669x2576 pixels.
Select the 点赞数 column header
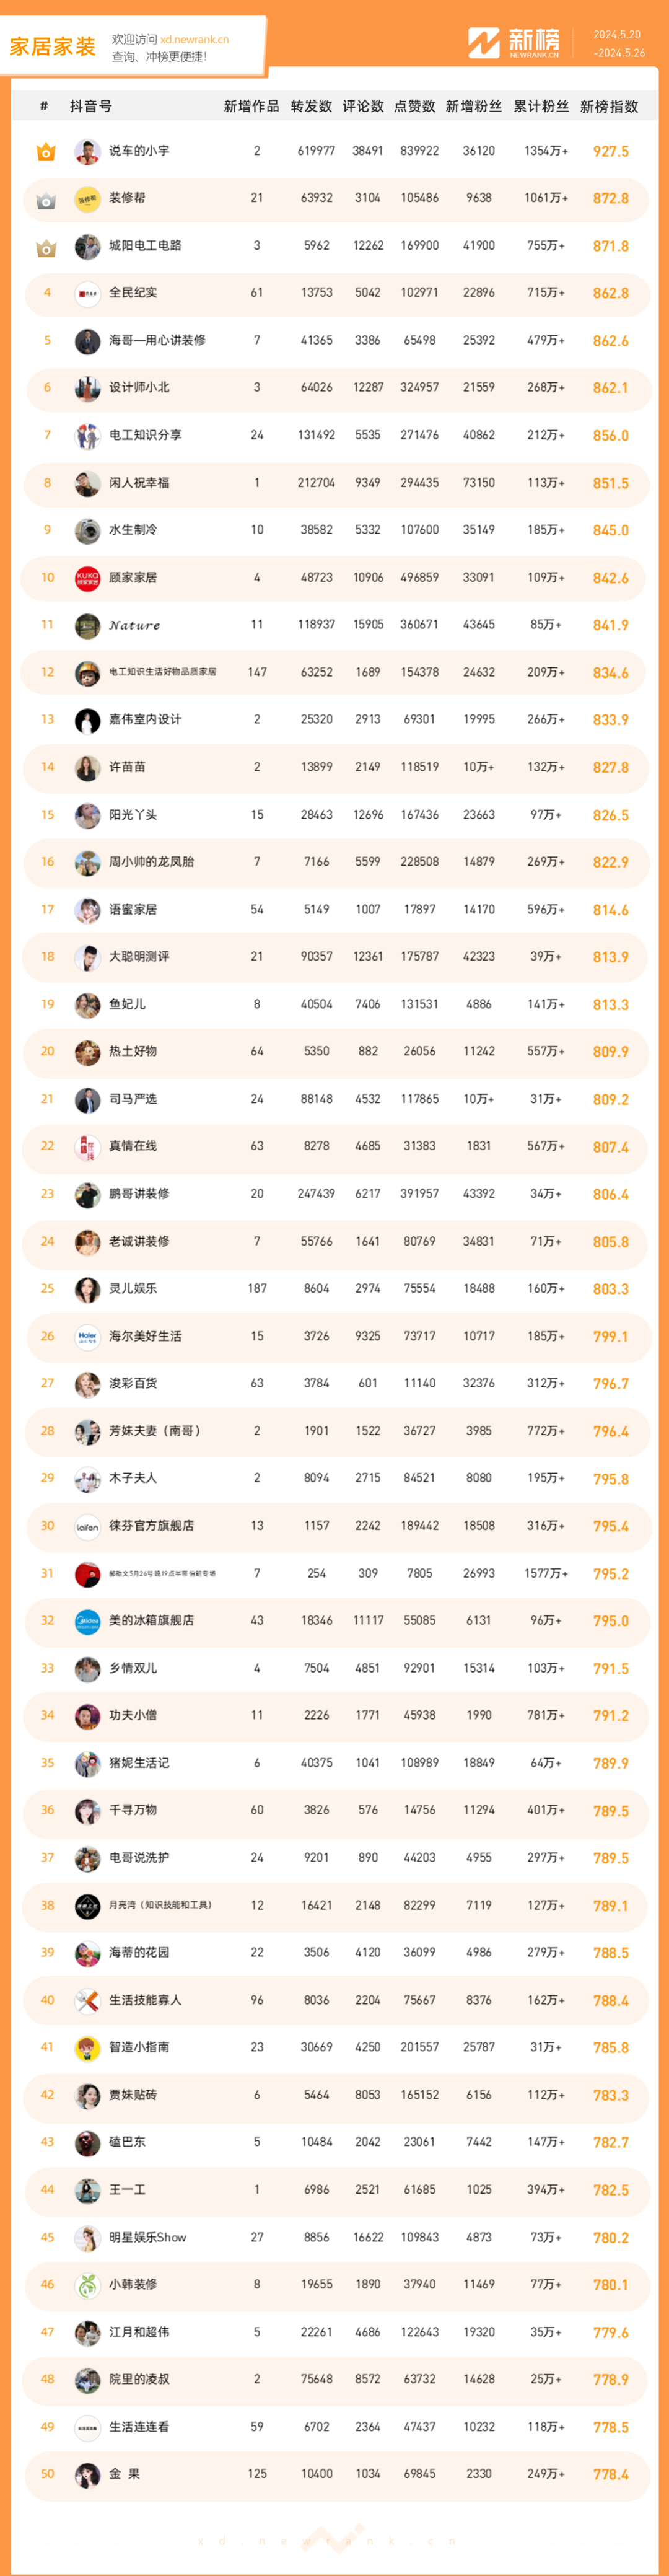pyautogui.click(x=415, y=106)
